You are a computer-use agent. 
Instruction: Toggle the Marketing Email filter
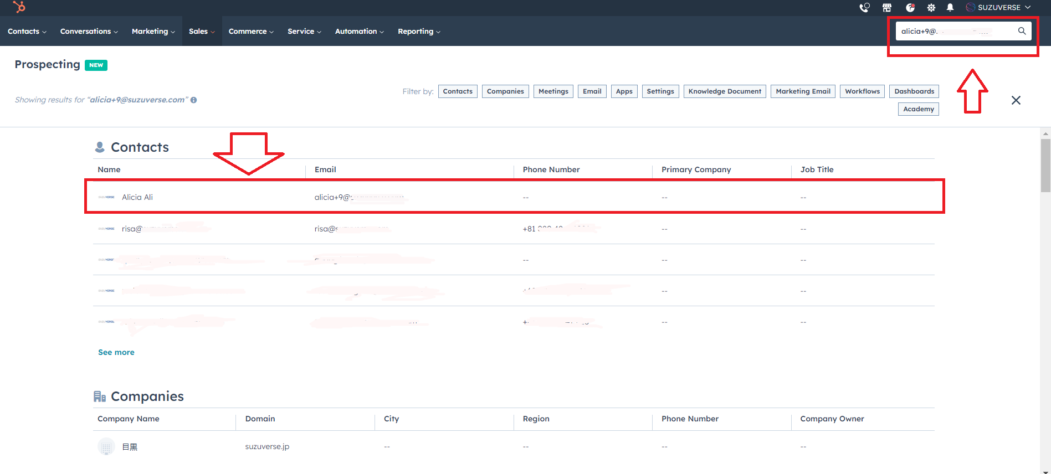[x=803, y=91]
